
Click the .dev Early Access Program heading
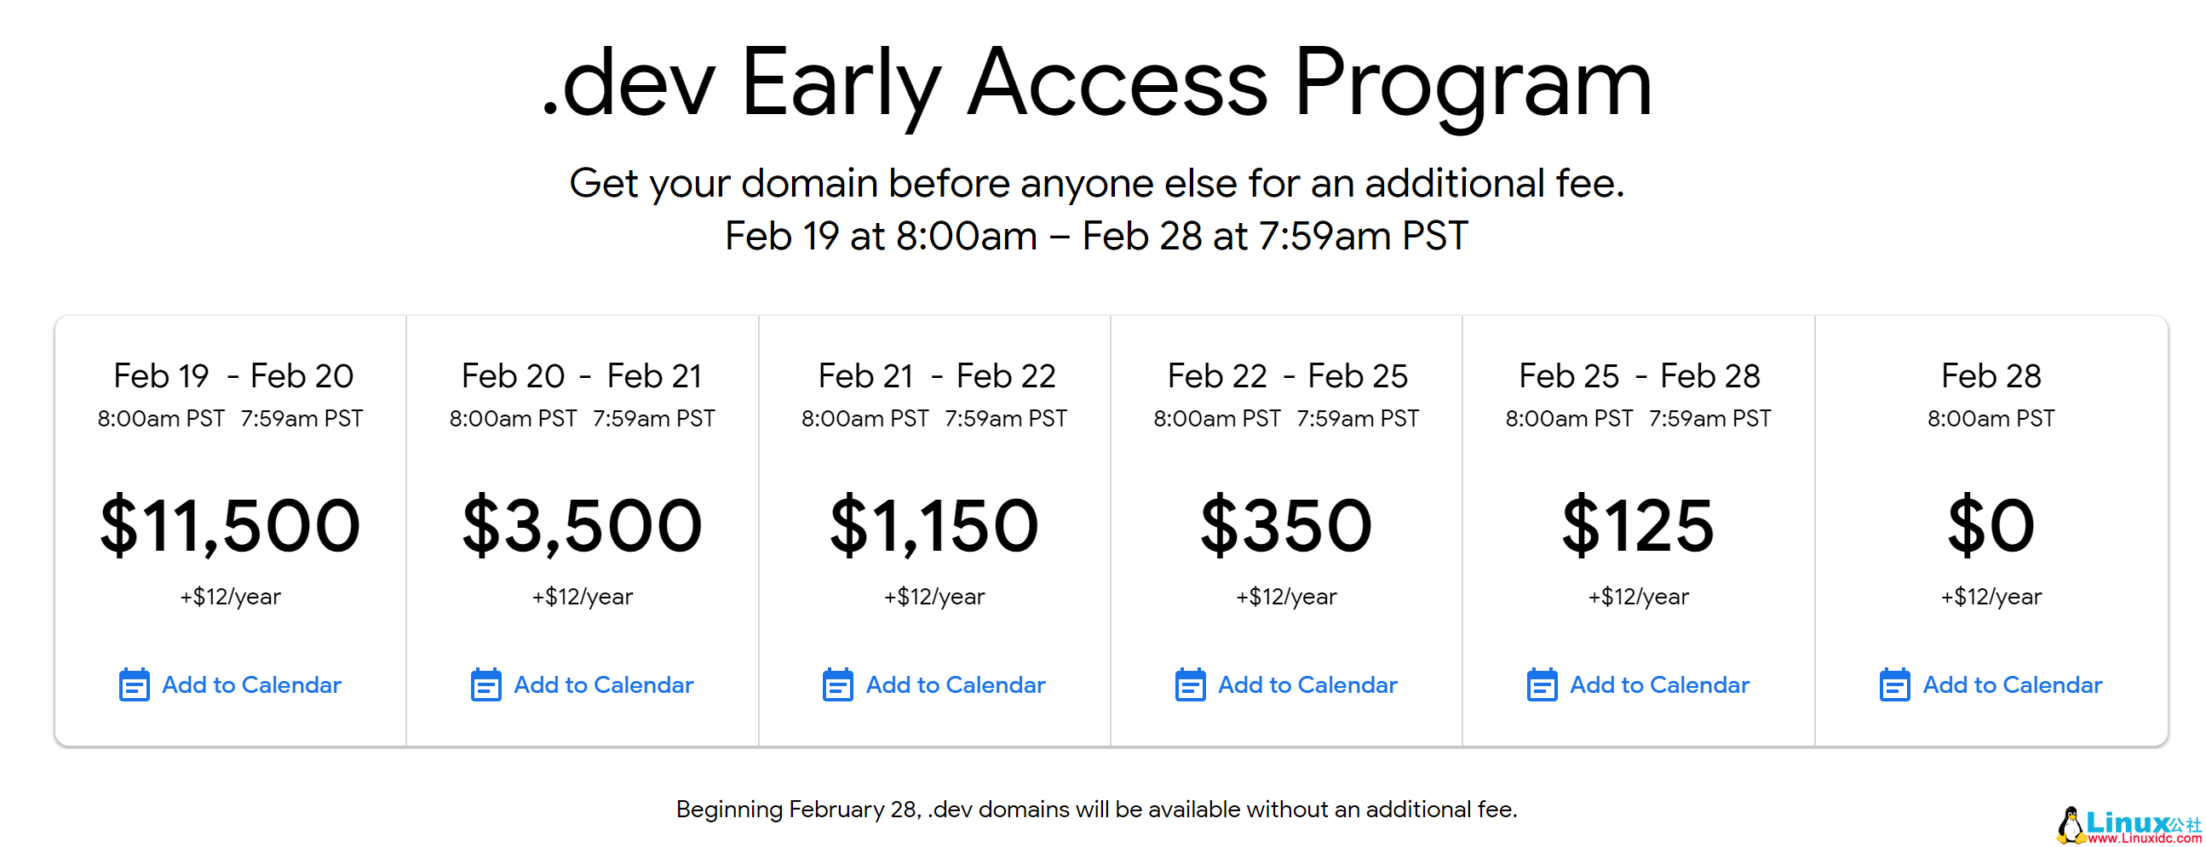[1097, 83]
